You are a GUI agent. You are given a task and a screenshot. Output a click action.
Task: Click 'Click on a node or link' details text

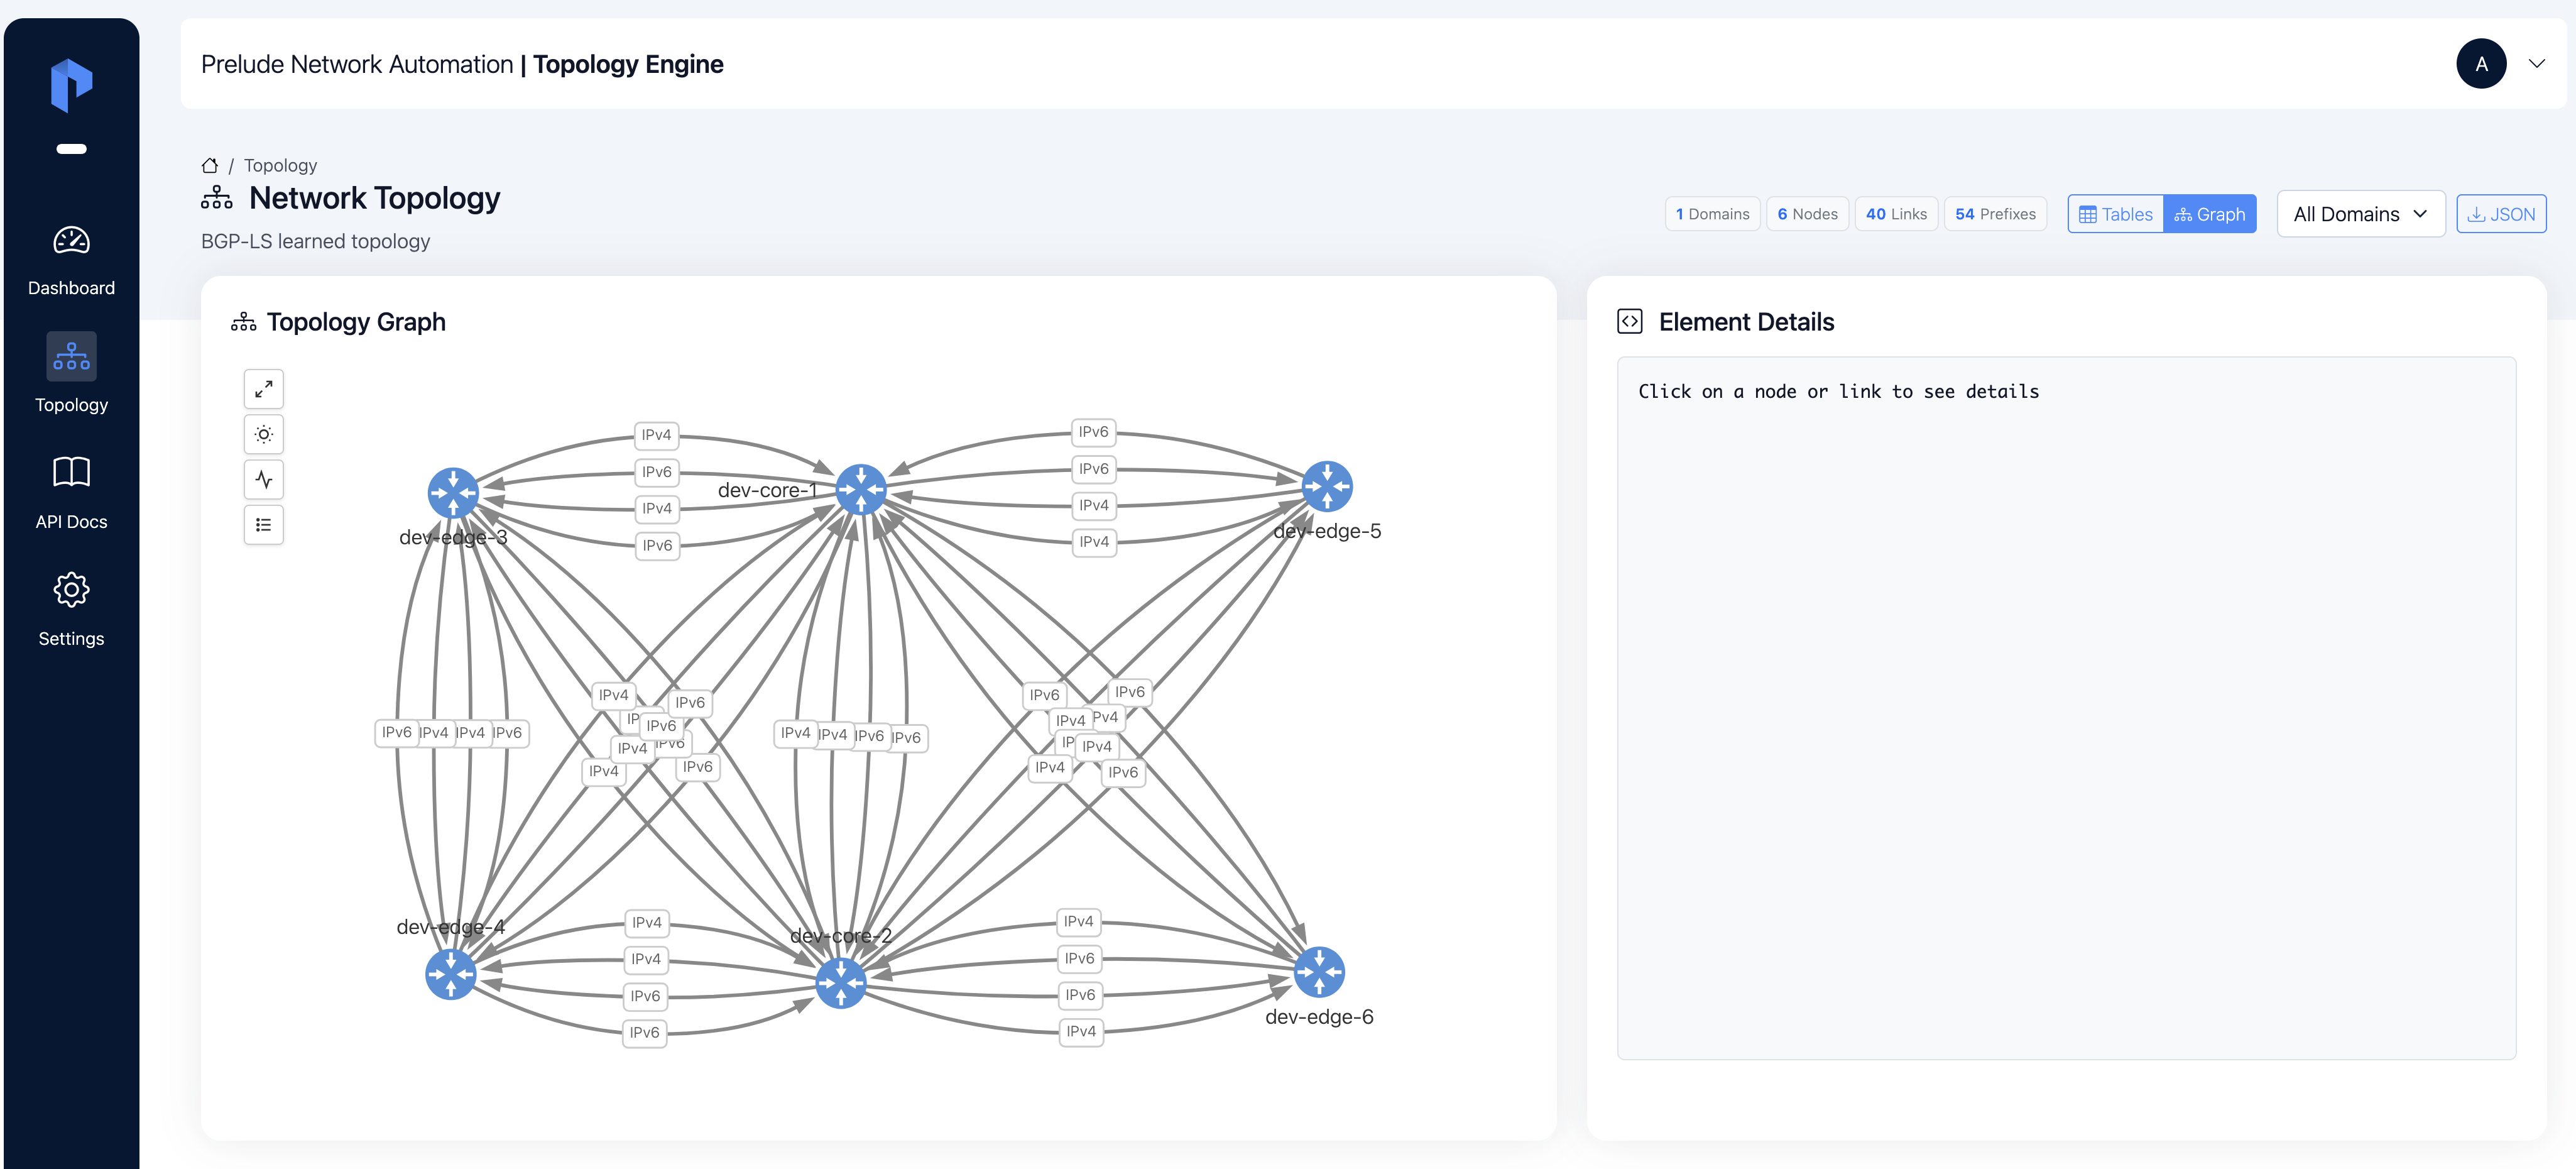(1838, 392)
